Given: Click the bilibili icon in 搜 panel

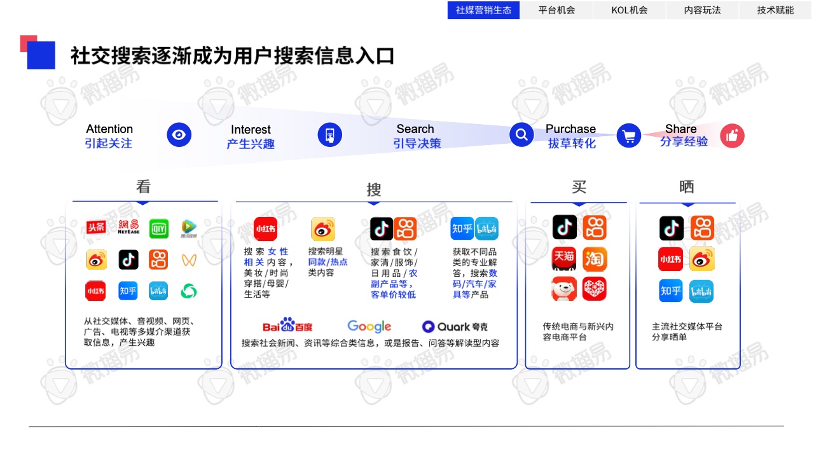Looking at the screenshot, I should 486,229.
